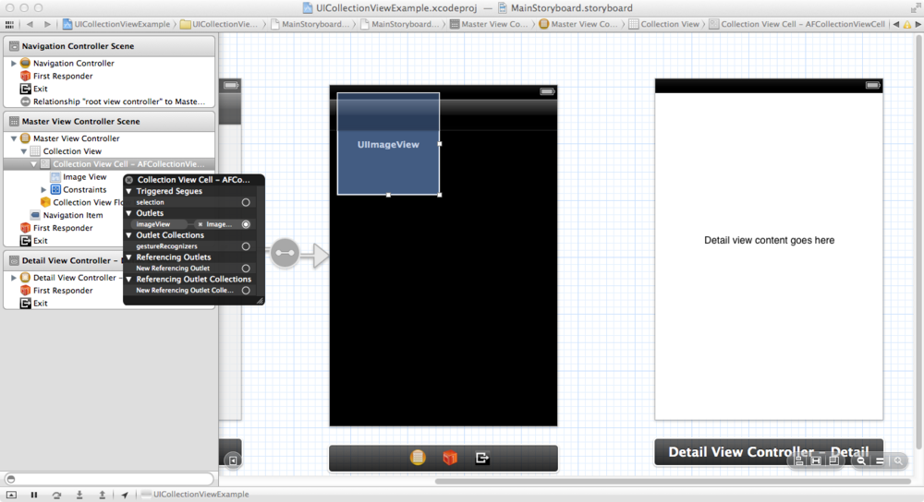Expand the Navigation Controller tree item
This screenshot has width=924, height=502.
coord(13,64)
